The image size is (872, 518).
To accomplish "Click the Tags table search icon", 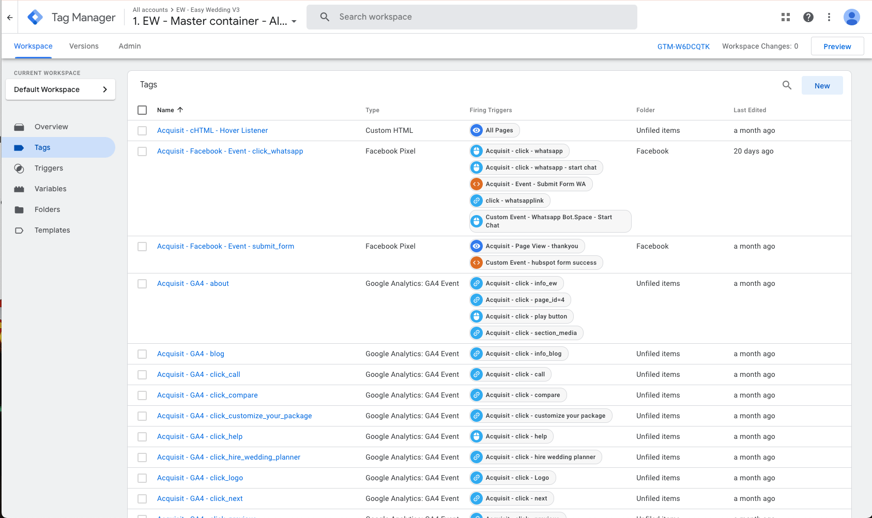I will (x=787, y=85).
